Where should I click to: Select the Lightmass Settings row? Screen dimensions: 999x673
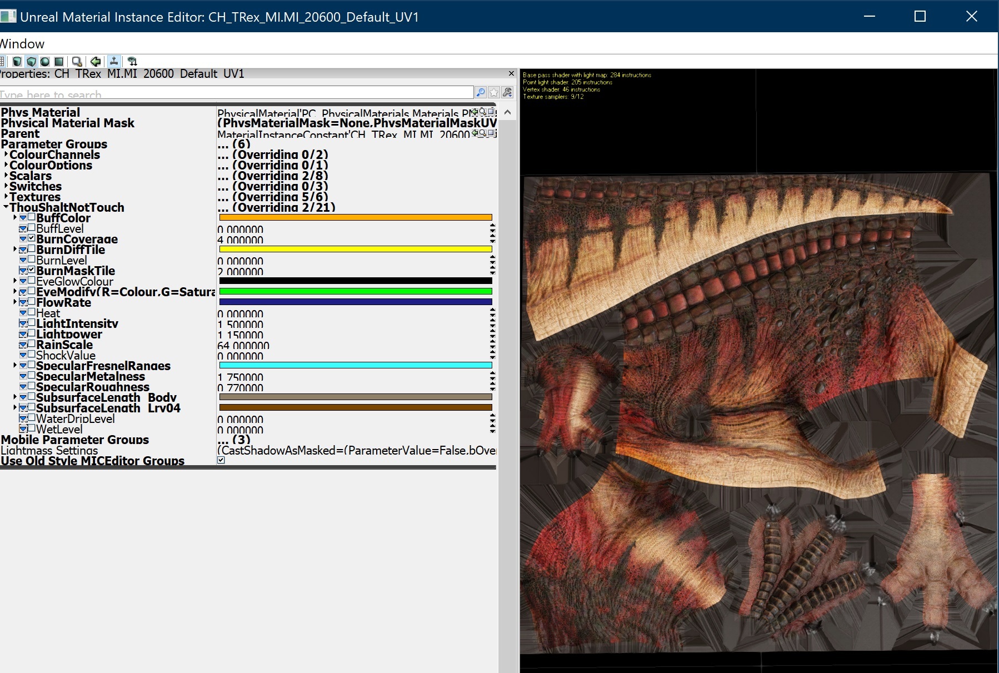[x=248, y=450]
